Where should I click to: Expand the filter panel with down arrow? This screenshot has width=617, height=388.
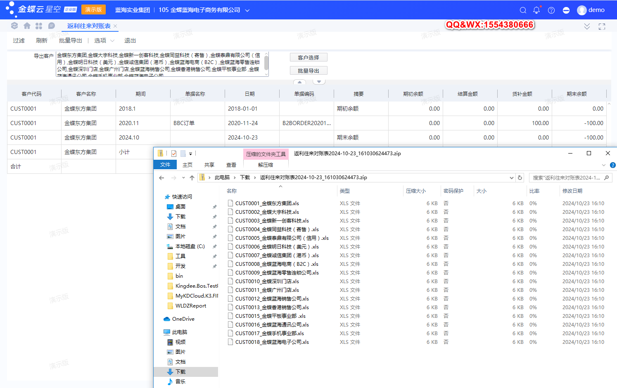point(319,82)
